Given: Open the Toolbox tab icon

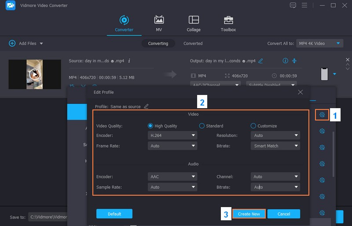Looking at the screenshot, I should pyautogui.click(x=228, y=20).
